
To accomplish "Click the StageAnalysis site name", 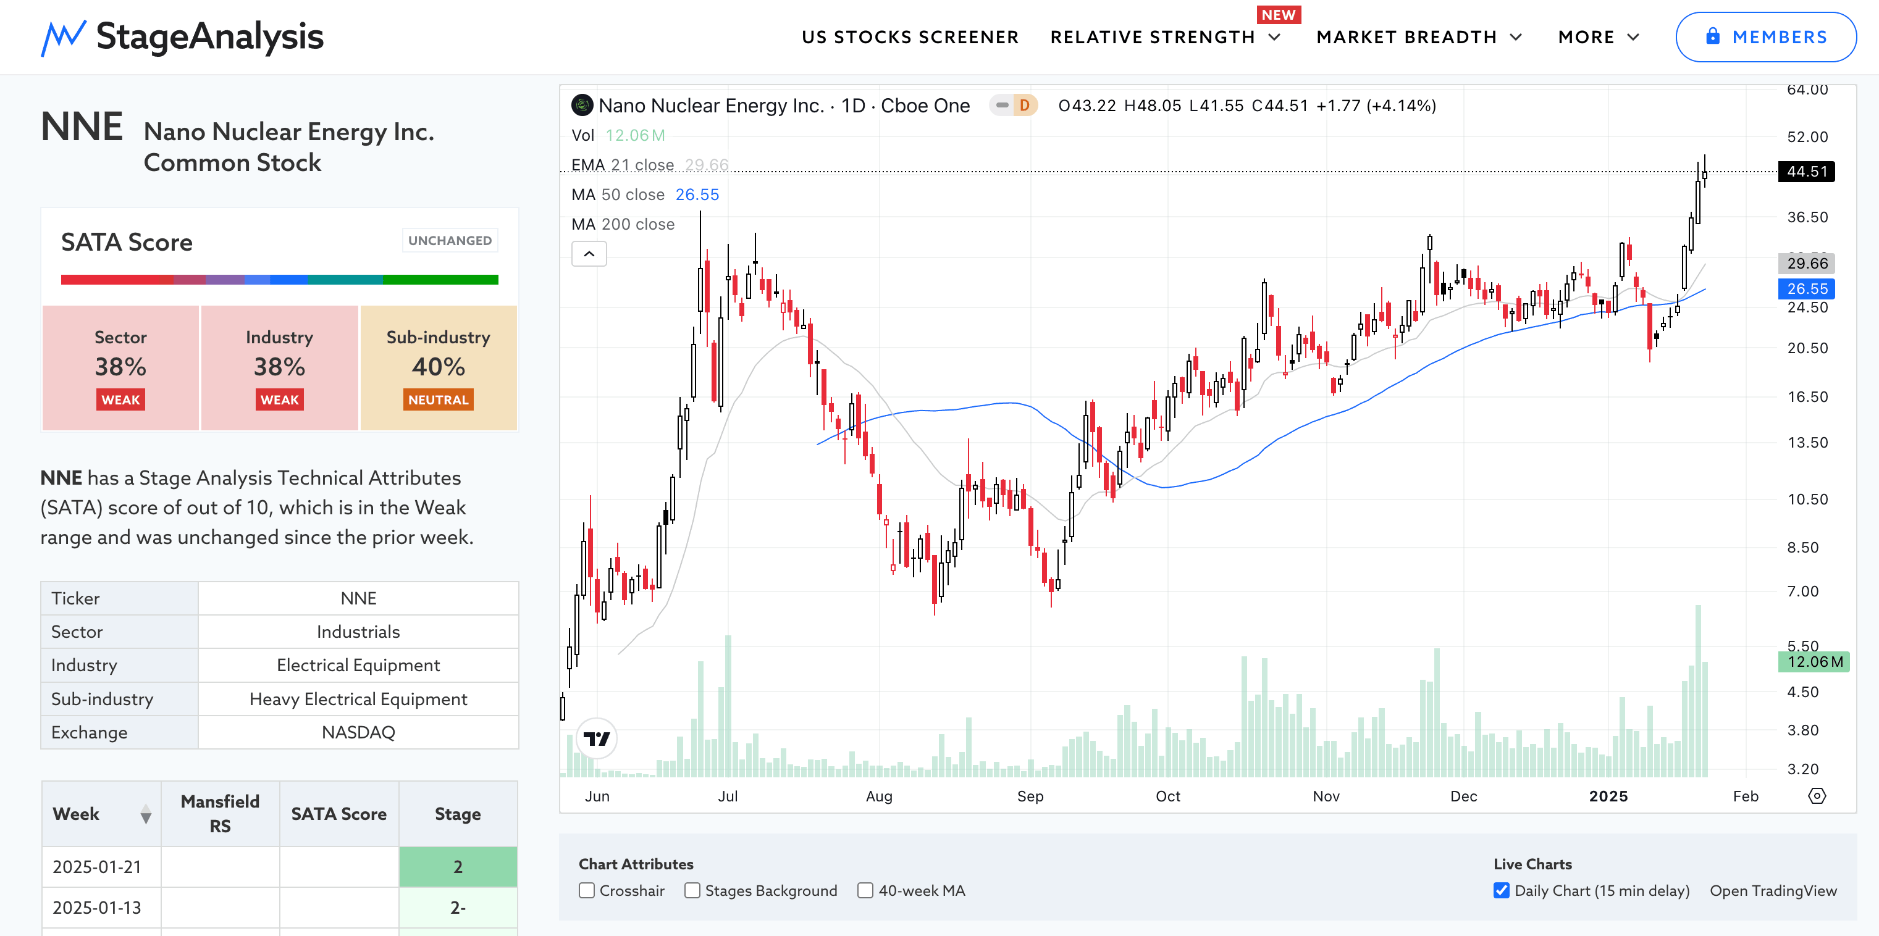I will [x=210, y=36].
